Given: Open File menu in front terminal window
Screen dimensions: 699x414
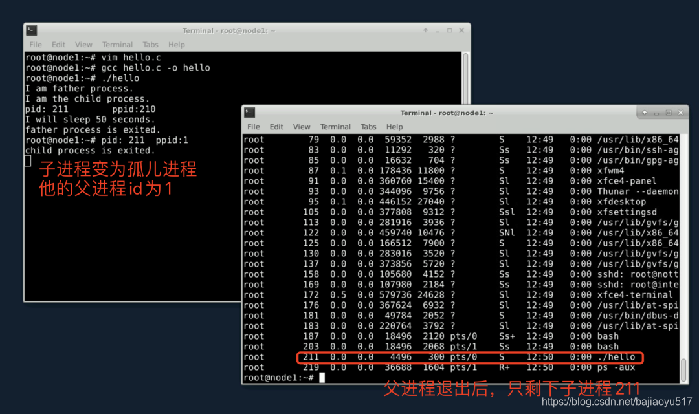Looking at the screenshot, I should click(x=253, y=127).
